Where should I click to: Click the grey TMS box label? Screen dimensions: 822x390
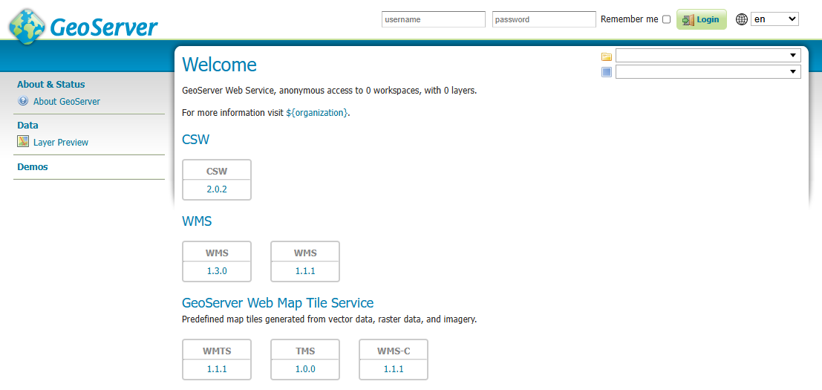click(305, 351)
